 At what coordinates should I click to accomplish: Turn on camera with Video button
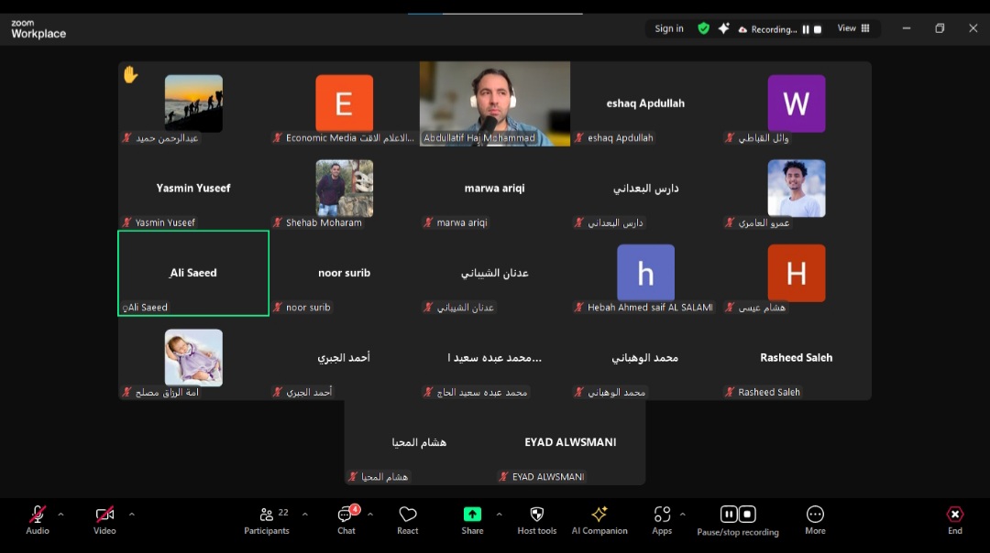(x=104, y=519)
